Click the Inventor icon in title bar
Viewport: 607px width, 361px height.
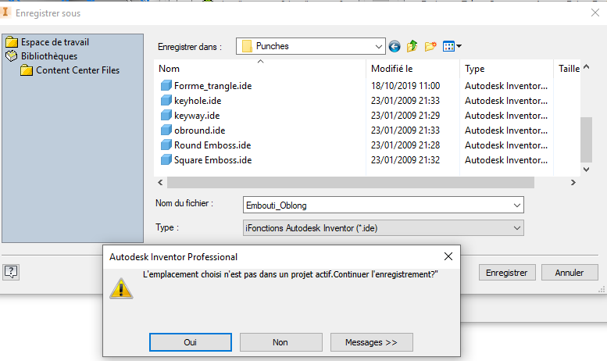5,12
